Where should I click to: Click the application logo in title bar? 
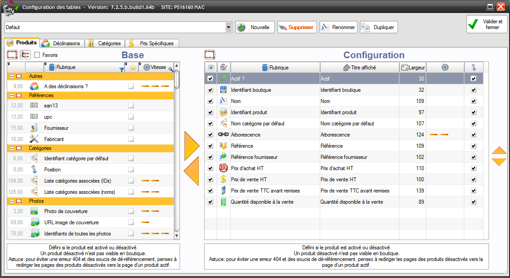click(x=10, y=8)
